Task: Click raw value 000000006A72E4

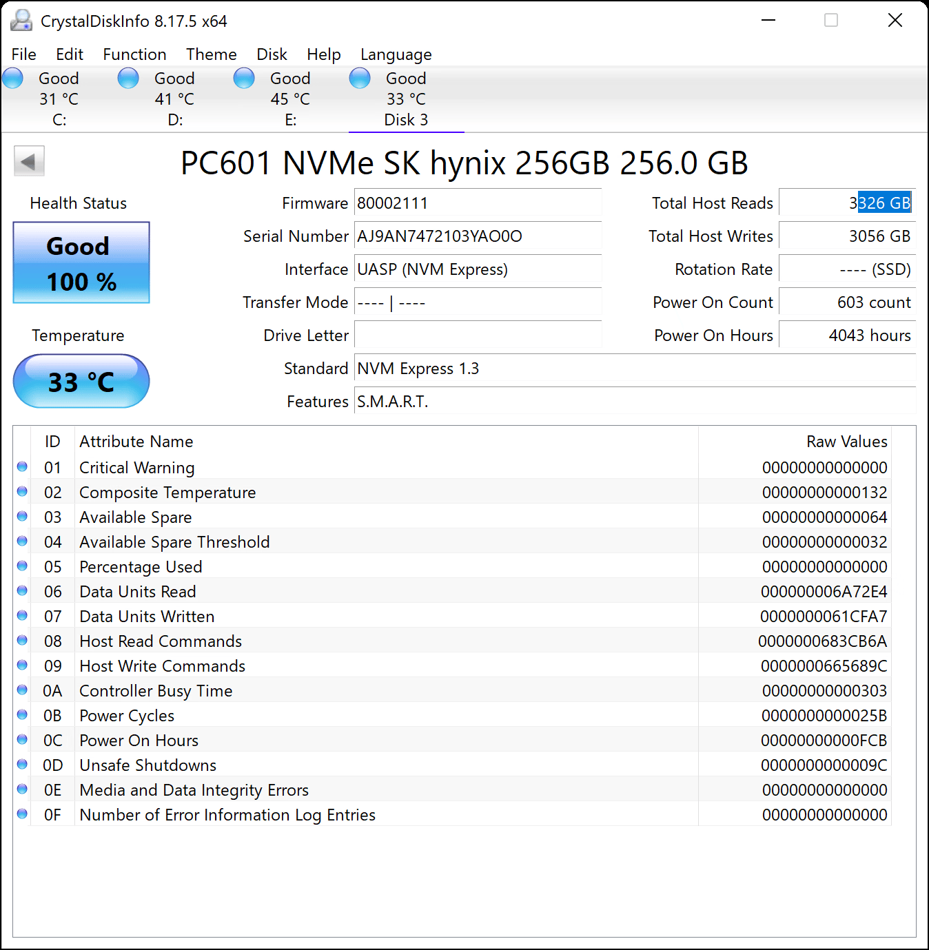Action: (824, 592)
